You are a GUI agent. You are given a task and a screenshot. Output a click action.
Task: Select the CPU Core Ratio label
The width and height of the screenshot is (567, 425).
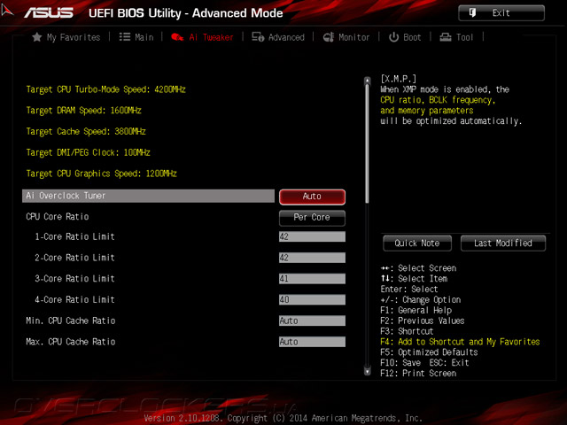pos(58,217)
